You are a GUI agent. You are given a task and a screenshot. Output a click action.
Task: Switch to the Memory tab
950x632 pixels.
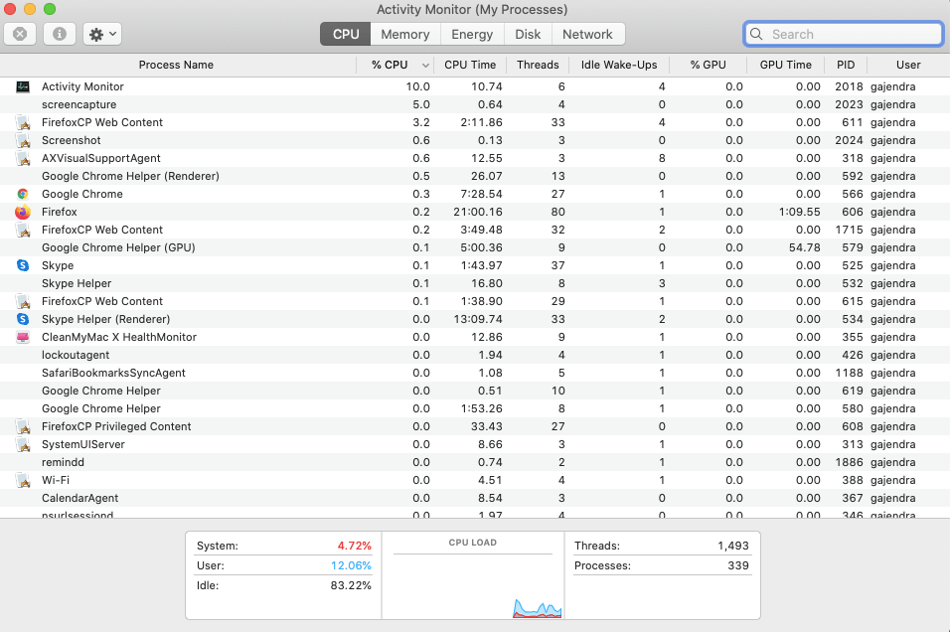click(x=404, y=33)
